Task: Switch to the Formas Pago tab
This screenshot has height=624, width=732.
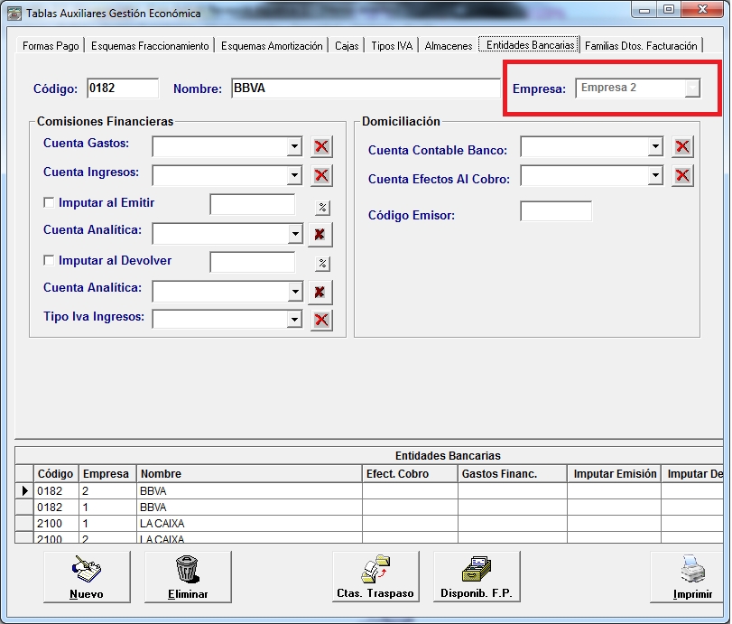Action: coord(51,46)
